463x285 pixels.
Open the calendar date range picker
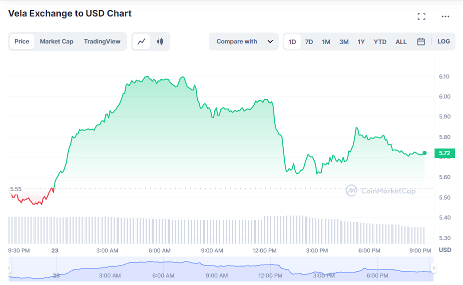(x=421, y=41)
